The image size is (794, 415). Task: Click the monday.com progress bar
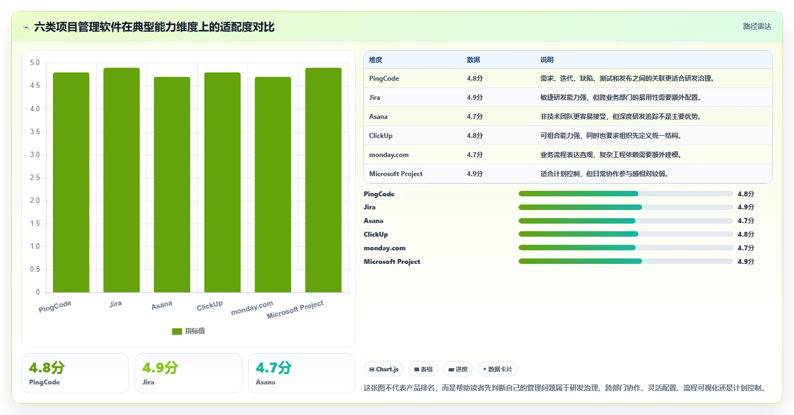626,248
